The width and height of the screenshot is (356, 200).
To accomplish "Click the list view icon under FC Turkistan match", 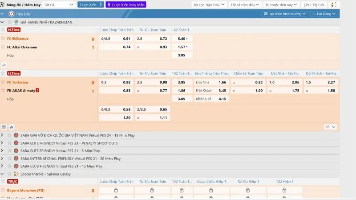I will [x=4, y=127].
